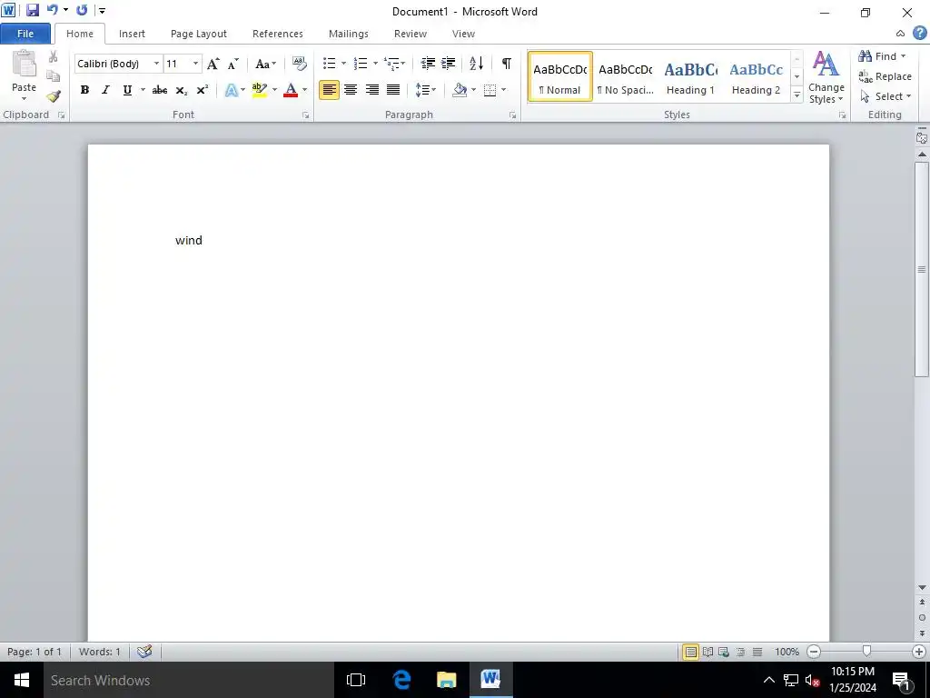
Task: Open the font size dropdown
Action: point(195,64)
